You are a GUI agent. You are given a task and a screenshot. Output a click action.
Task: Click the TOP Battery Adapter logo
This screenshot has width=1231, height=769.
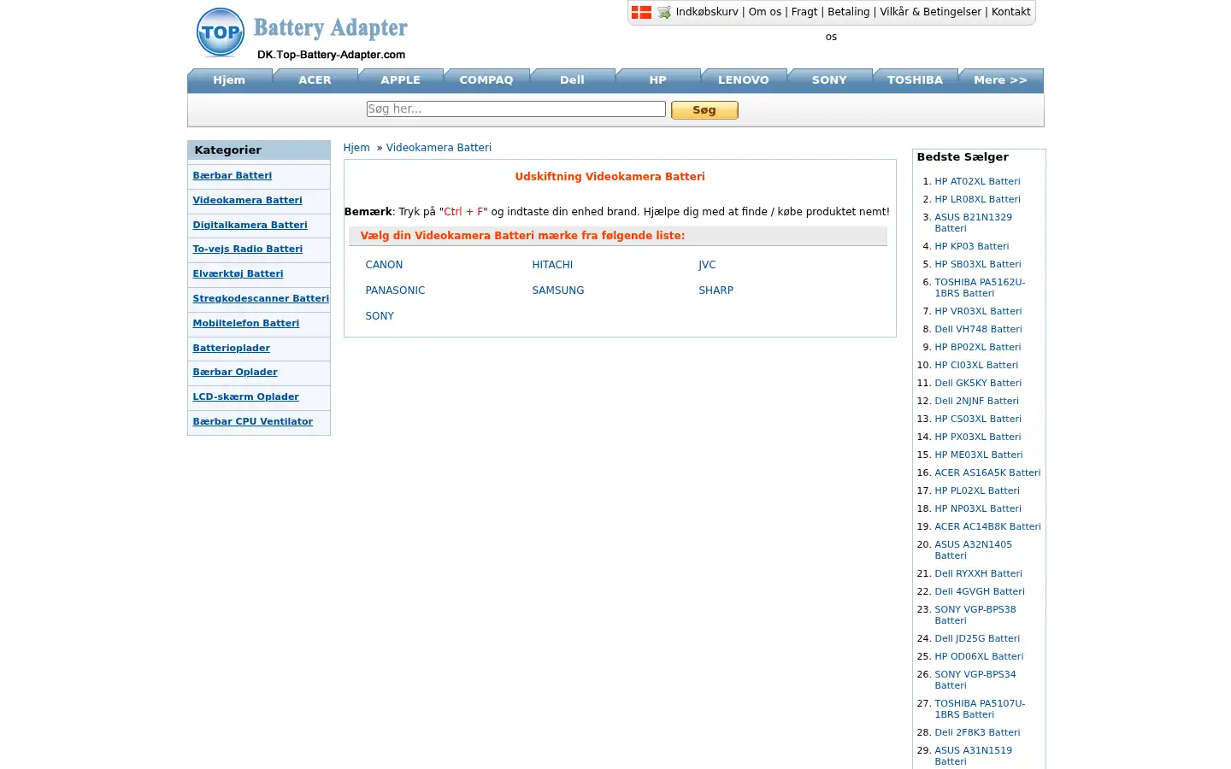pyautogui.click(x=302, y=34)
